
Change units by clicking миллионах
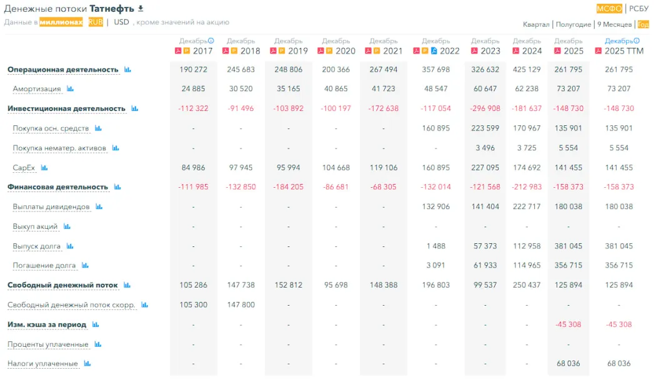pos(61,22)
